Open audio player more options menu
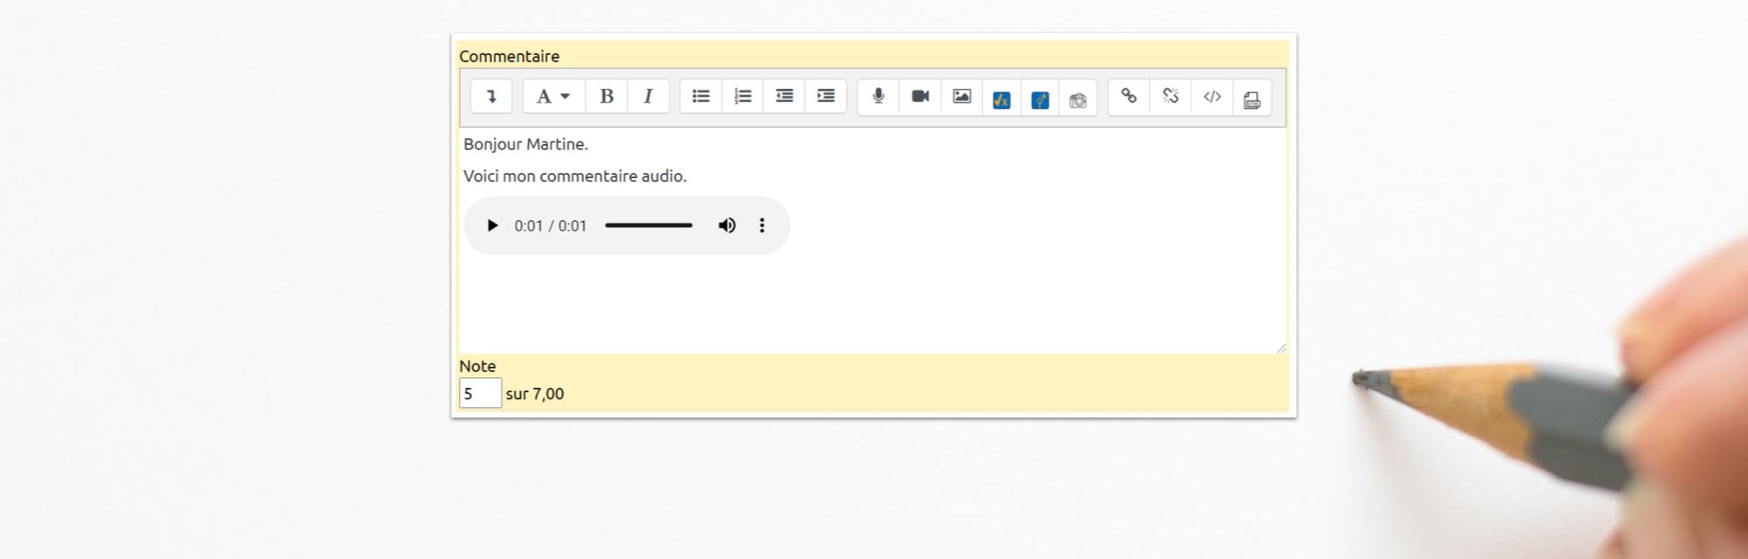 (762, 225)
